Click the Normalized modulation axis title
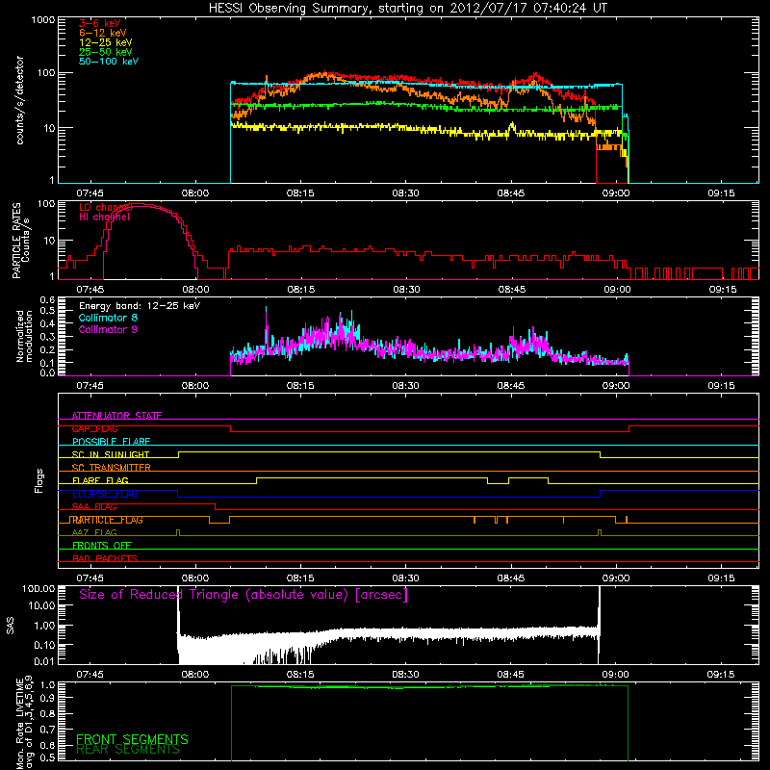This screenshot has height=770, width=770. coord(24,336)
